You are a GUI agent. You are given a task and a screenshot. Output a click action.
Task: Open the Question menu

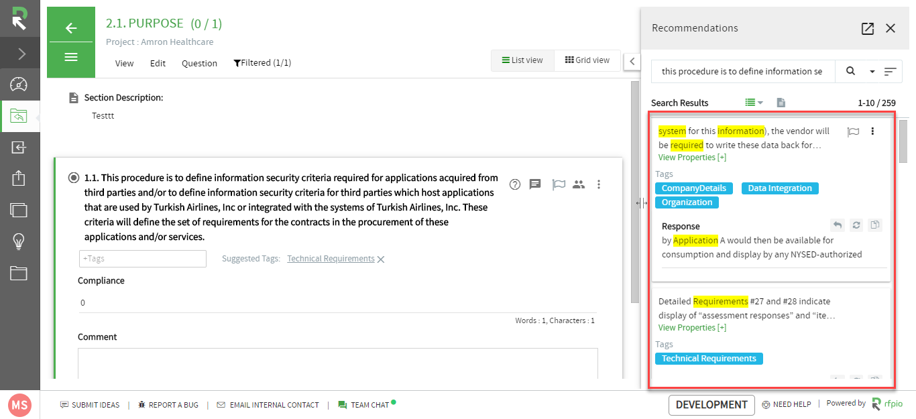coord(199,63)
